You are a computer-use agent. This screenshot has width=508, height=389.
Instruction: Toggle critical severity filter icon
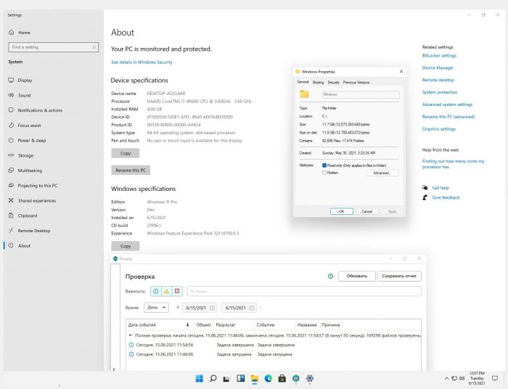click(x=177, y=291)
